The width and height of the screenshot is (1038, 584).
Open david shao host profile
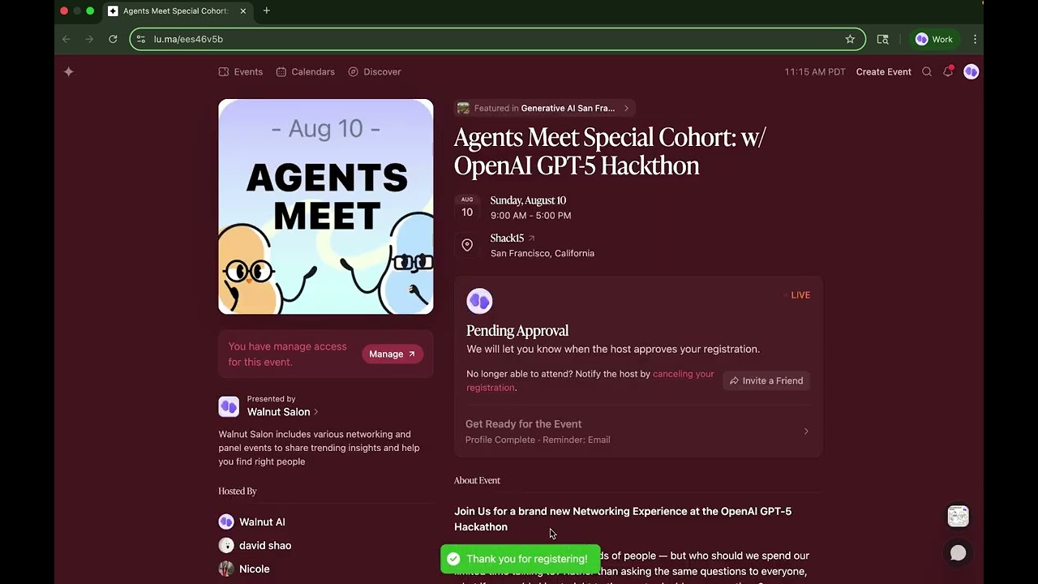pyautogui.click(x=265, y=545)
